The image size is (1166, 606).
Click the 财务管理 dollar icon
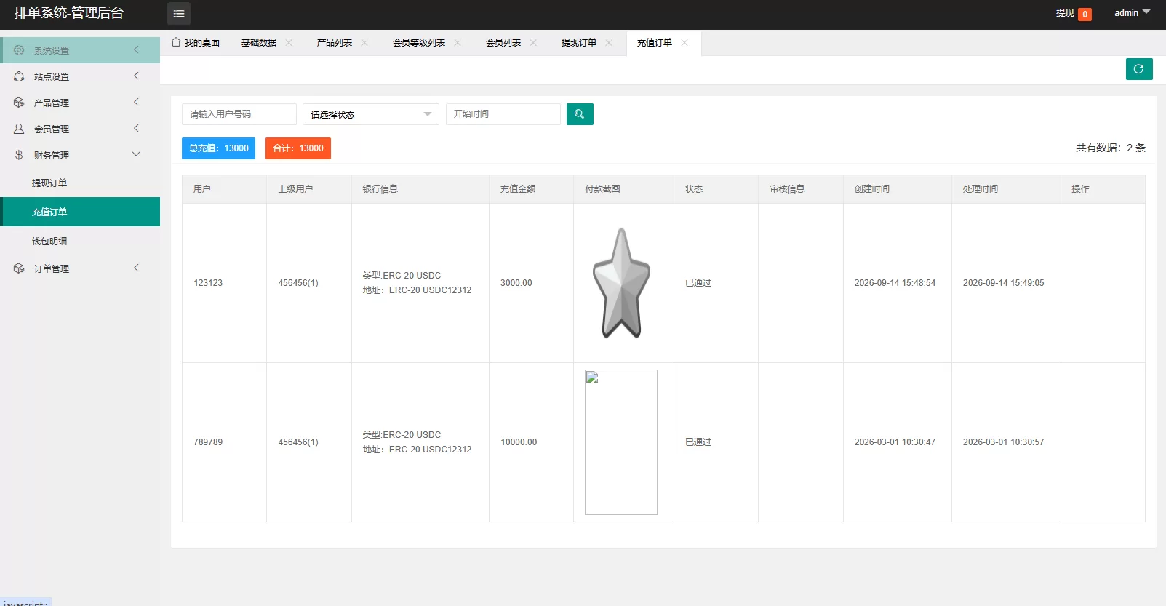click(19, 155)
